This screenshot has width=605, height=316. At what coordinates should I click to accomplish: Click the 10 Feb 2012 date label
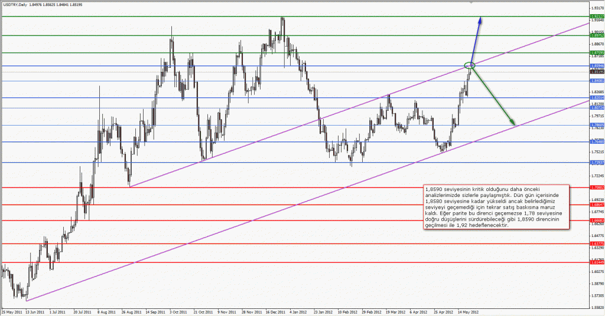347,312
